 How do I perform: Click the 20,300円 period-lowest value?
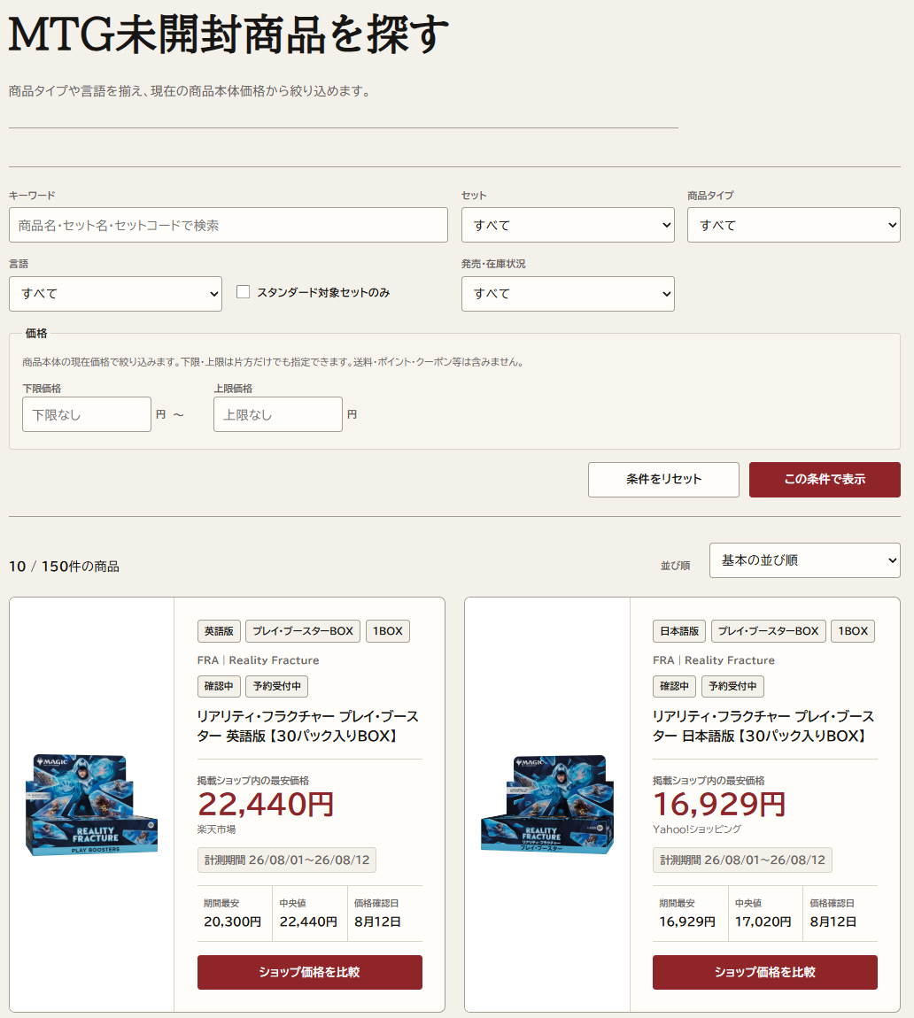[233, 922]
